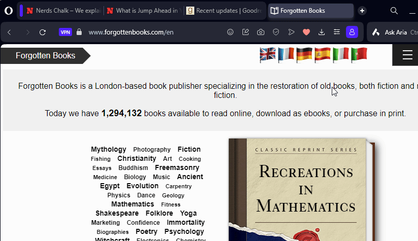The height and width of the screenshot is (241, 418).
Task: Browse the Art category
Action: 167,159
